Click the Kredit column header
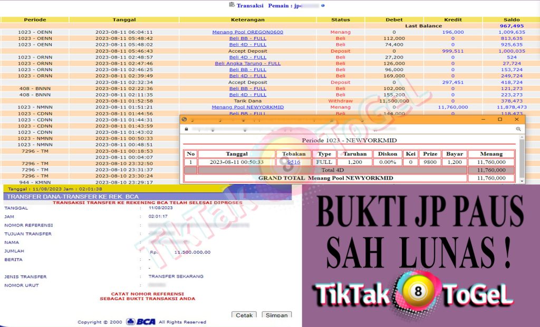 (453, 19)
